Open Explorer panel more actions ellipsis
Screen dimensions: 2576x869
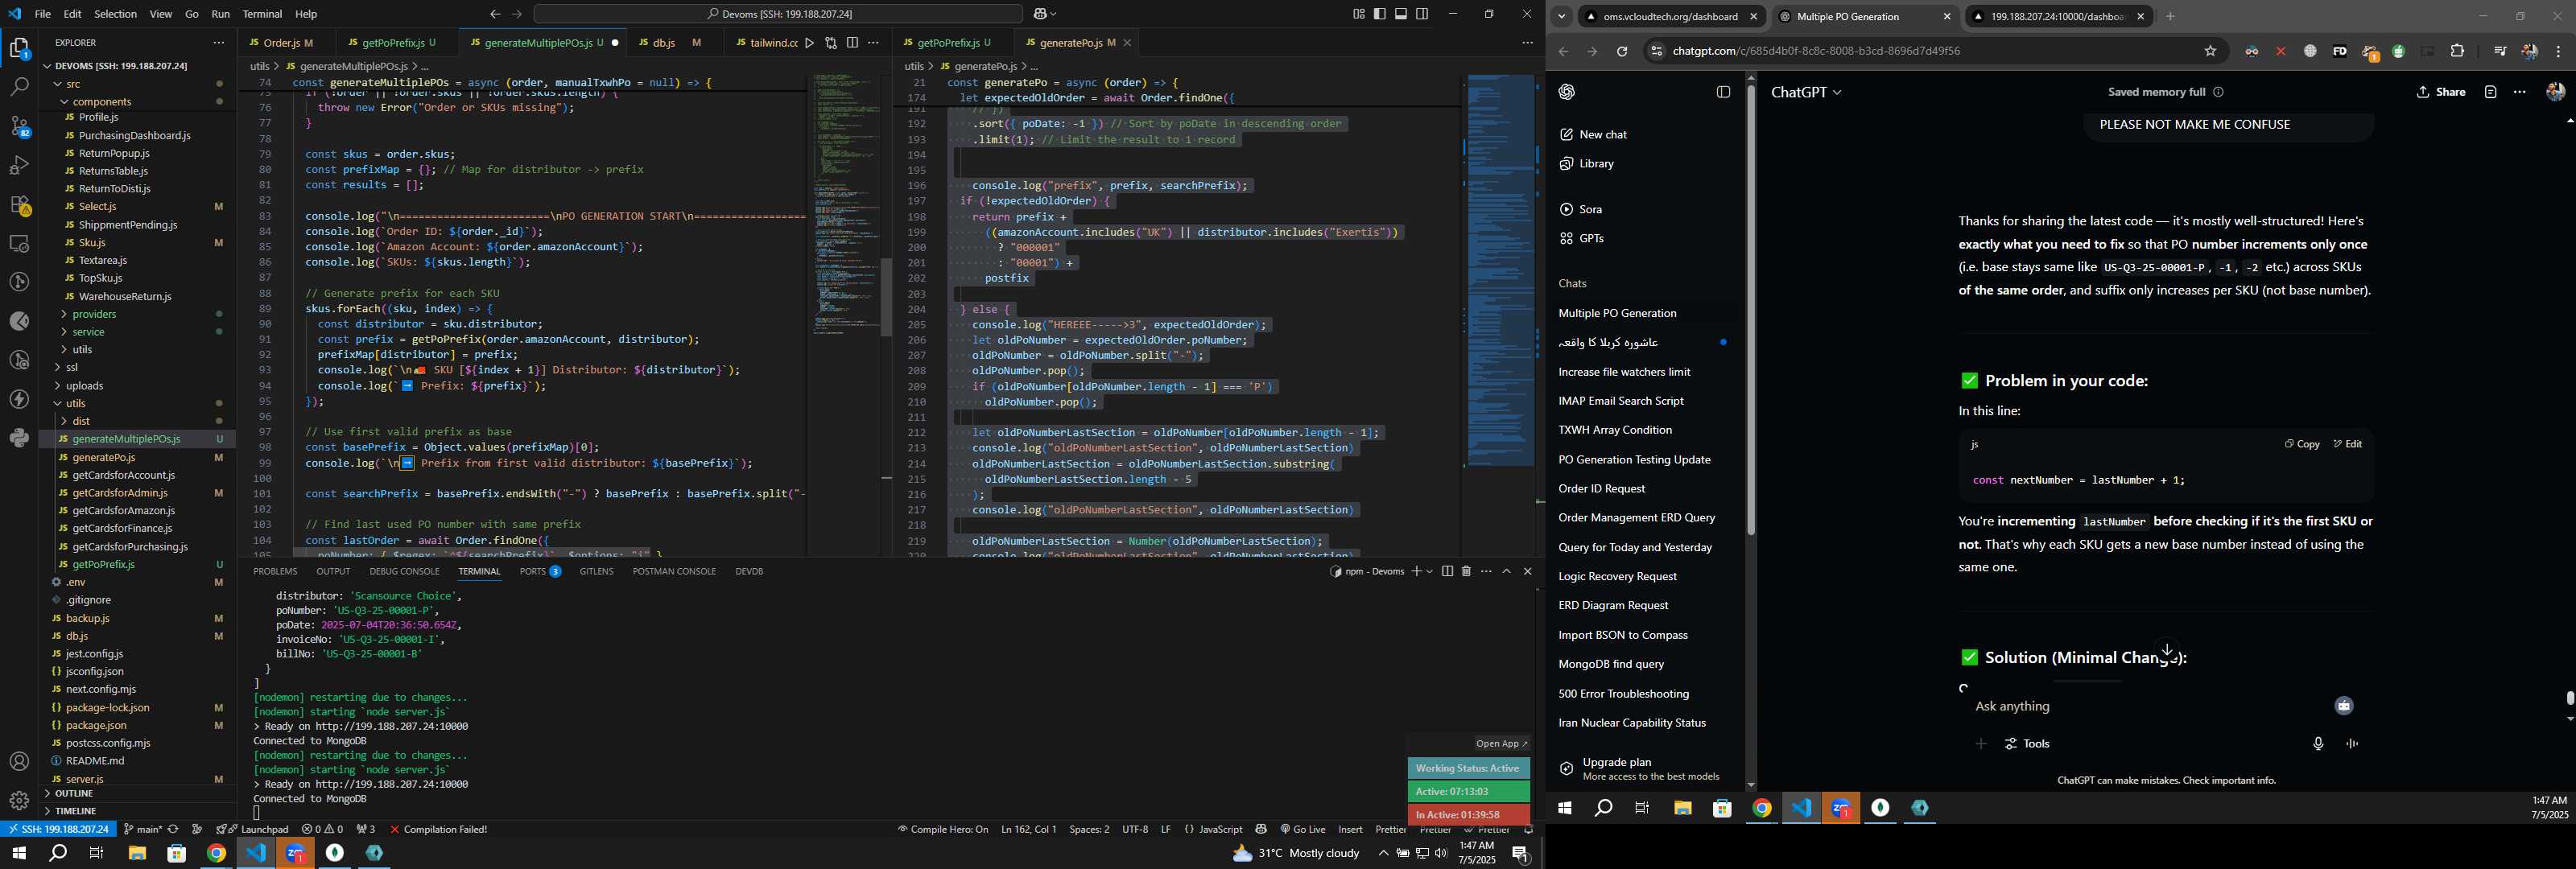[218, 43]
